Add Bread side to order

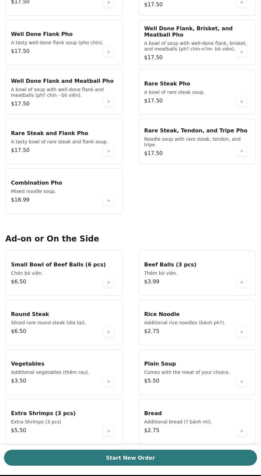click(x=242, y=431)
